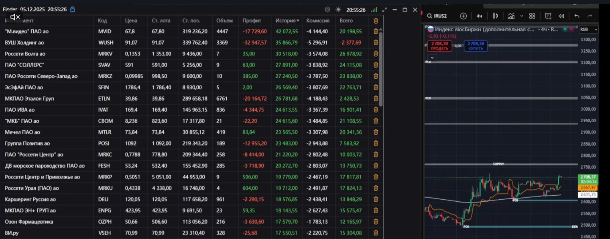Viewport: 610px width, 239px height.
Task: Delete the IVAT ПАО ИВА row
Action: point(376,110)
